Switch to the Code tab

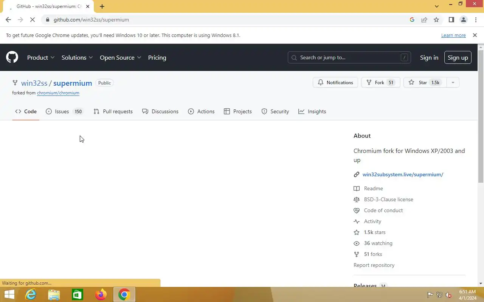point(26,111)
